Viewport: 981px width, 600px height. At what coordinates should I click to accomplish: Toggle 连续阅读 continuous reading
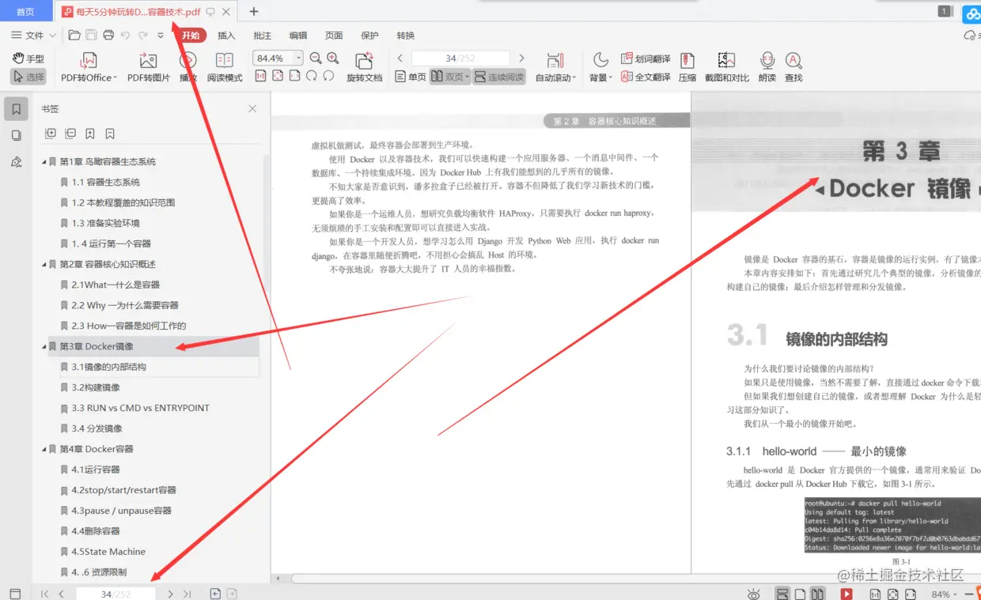pos(498,77)
